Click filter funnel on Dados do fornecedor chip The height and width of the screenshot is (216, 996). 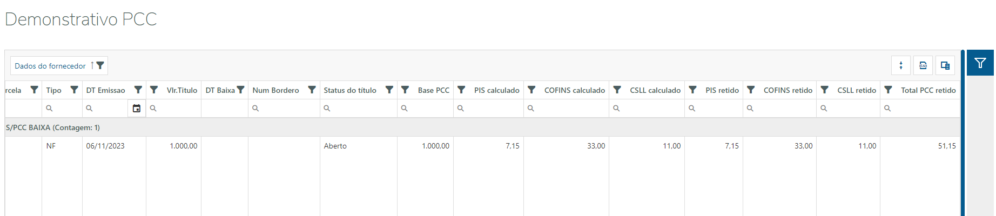(100, 65)
